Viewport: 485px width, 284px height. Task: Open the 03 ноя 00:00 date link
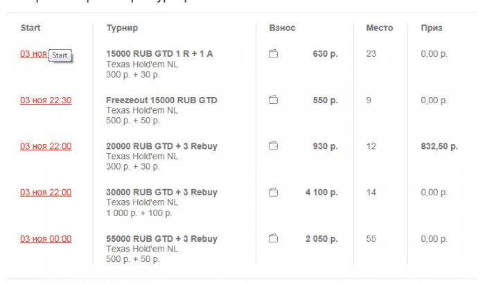(x=46, y=239)
